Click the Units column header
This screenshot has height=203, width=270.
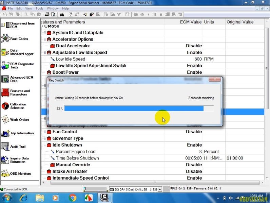click(x=214, y=22)
